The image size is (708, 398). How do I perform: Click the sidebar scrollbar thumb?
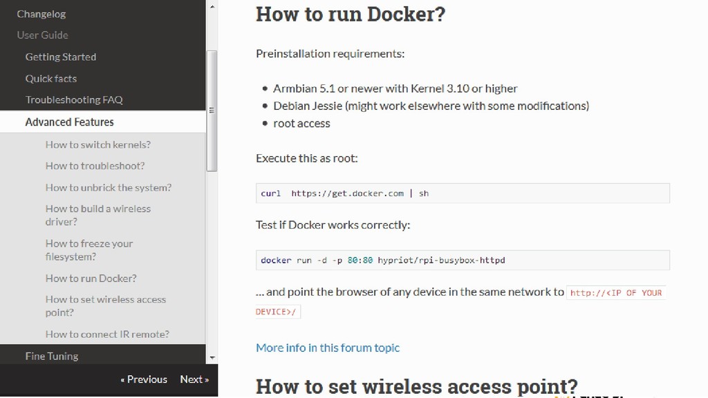pyautogui.click(x=212, y=111)
